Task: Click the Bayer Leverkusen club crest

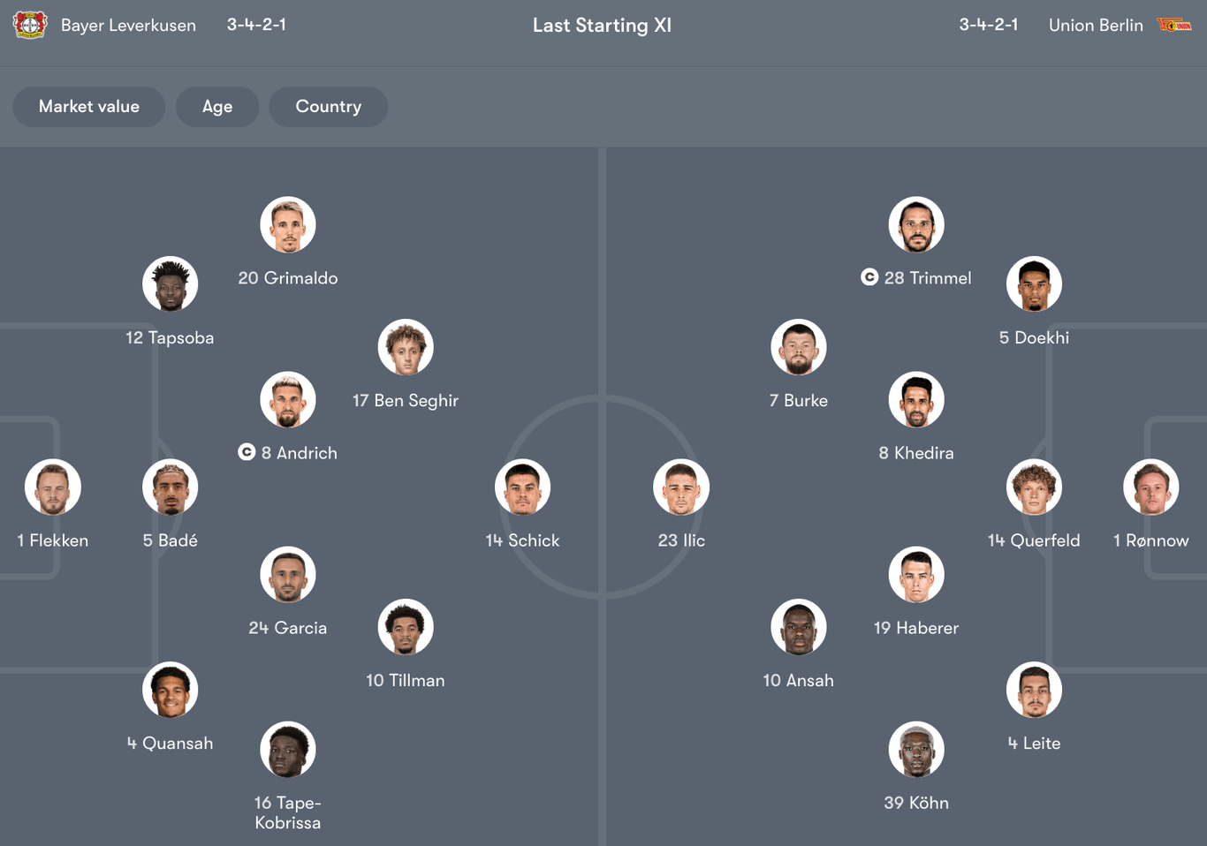Action: point(29,25)
